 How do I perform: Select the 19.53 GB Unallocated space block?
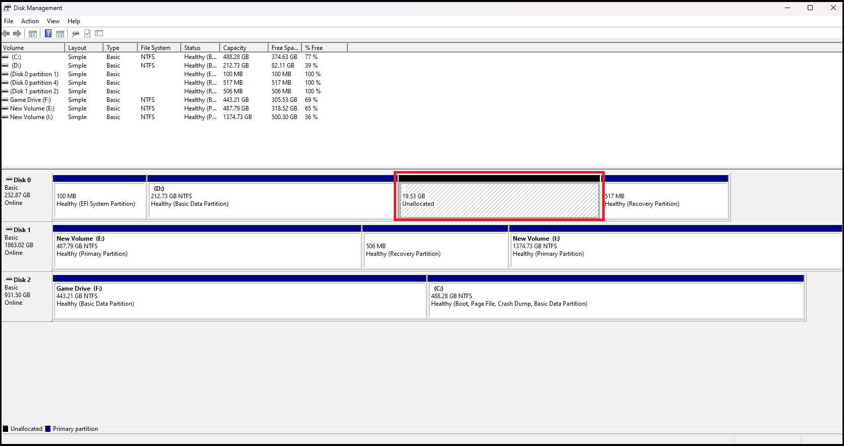coord(499,200)
